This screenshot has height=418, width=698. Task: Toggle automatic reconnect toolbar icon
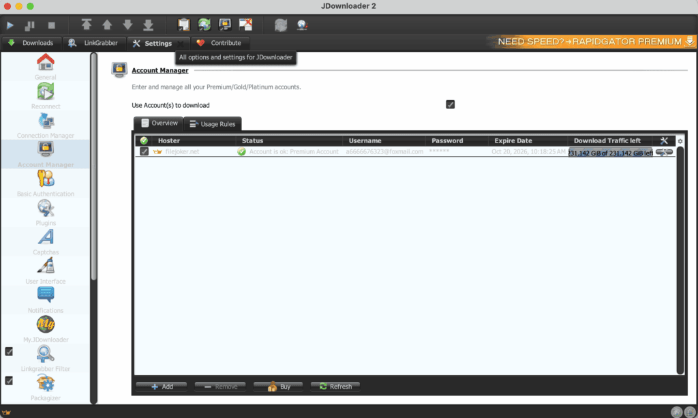click(204, 25)
